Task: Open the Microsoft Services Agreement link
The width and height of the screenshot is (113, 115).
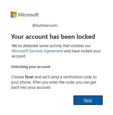Action: pyautogui.click(x=37, y=51)
